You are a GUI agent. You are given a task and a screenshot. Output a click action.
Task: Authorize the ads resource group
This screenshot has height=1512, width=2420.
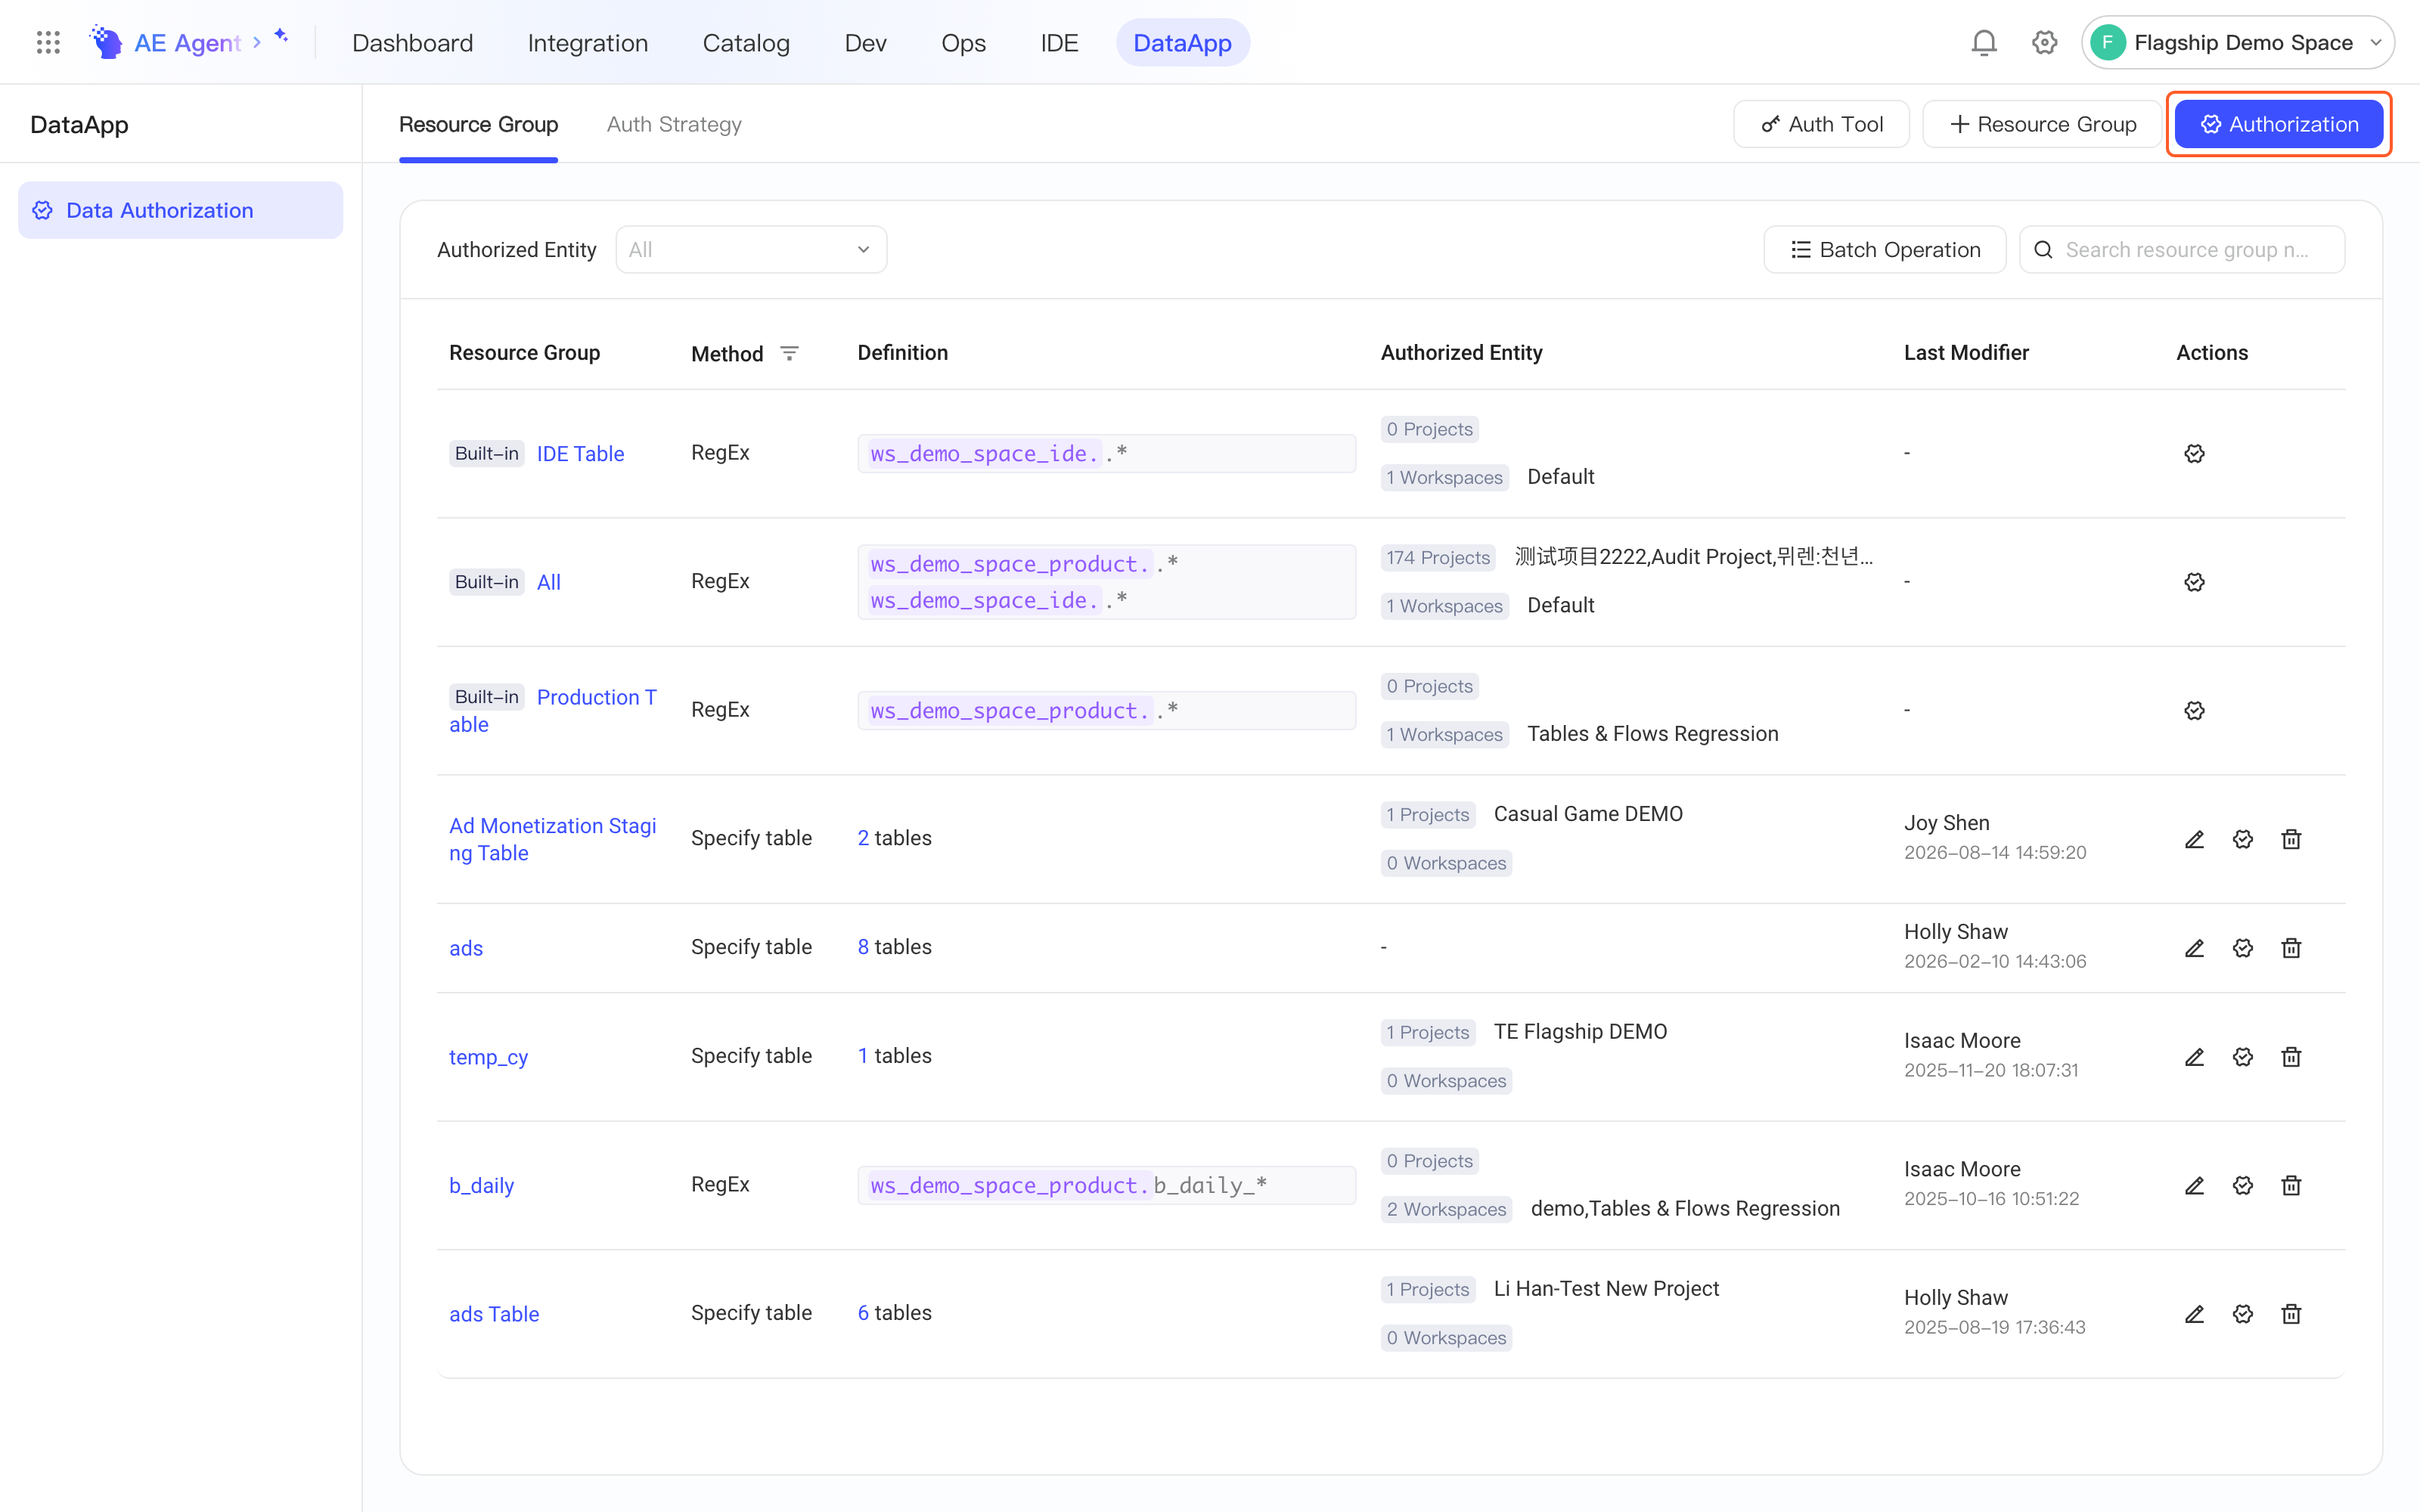(2243, 948)
